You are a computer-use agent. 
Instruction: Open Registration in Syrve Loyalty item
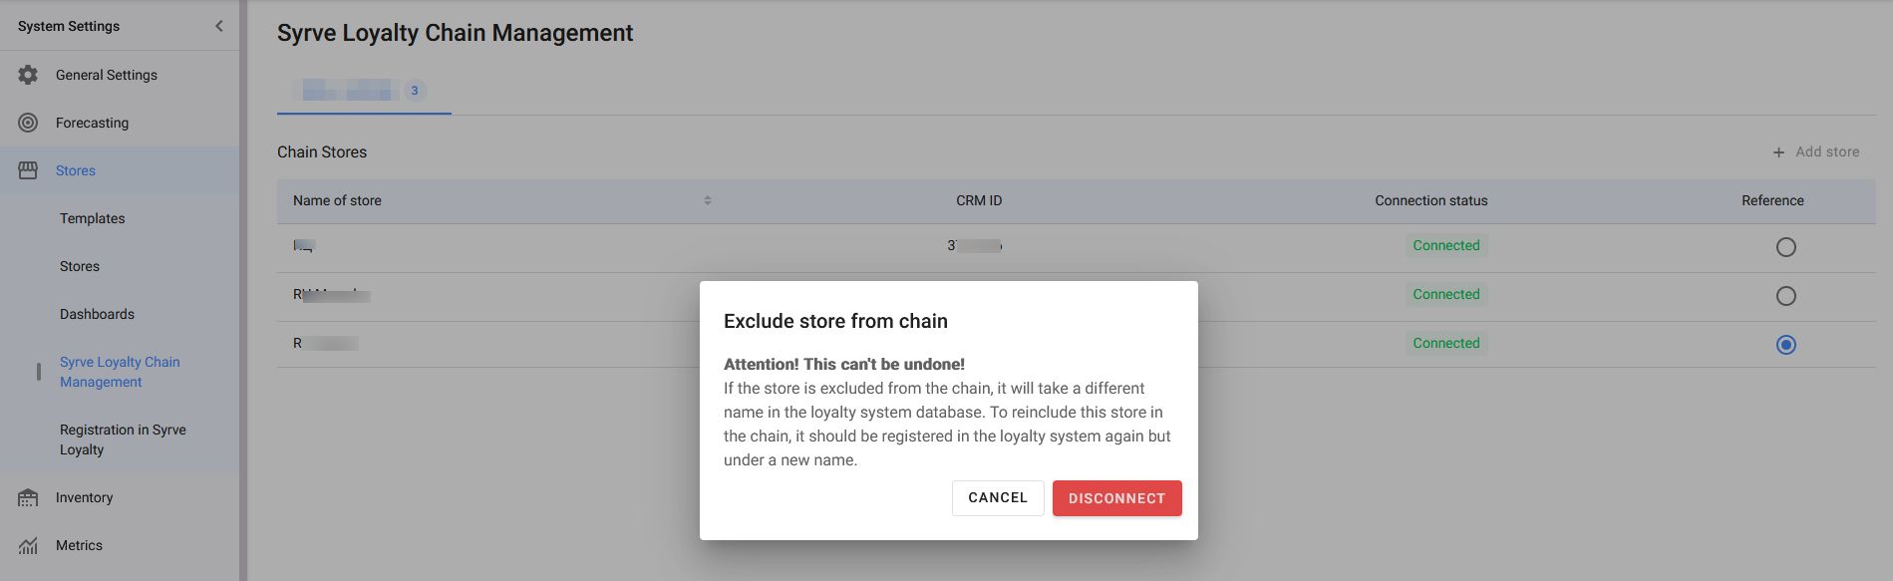tap(123, 439)
